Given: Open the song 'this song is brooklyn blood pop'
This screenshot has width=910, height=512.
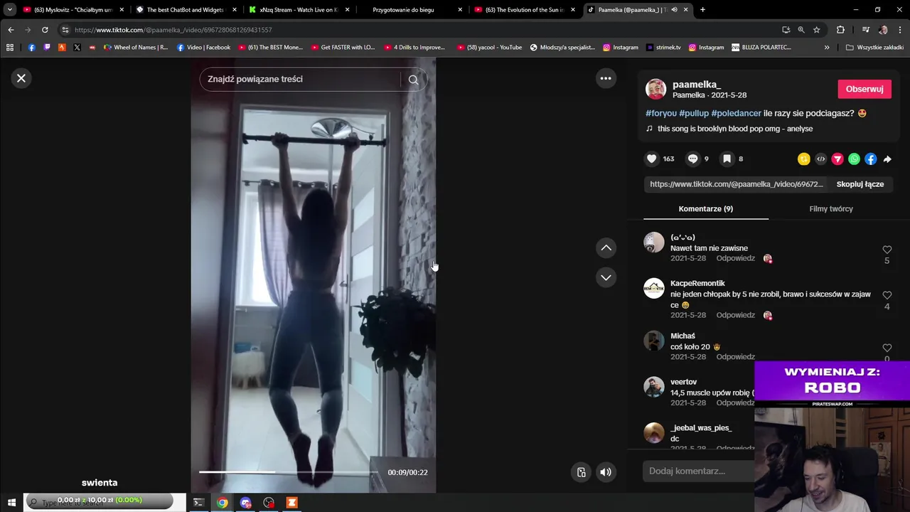Looking at the screenshot, I should coord(735,129).
